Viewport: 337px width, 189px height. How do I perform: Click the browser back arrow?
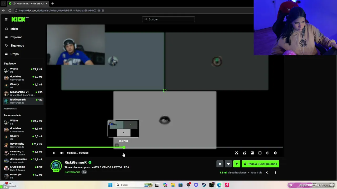[3, 10]
